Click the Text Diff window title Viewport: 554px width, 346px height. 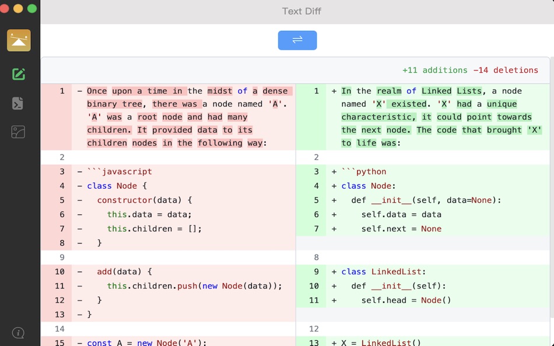click(301, 11)
